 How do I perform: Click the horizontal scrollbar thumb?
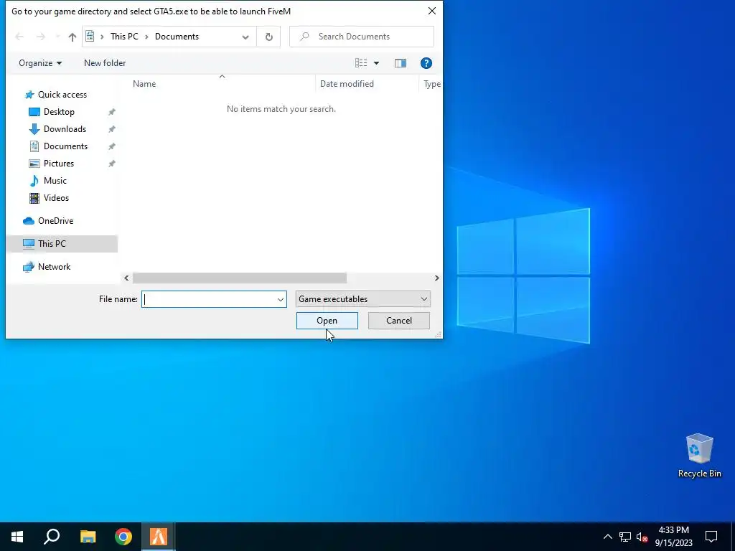pyautogui.click(x=240, y=278)
